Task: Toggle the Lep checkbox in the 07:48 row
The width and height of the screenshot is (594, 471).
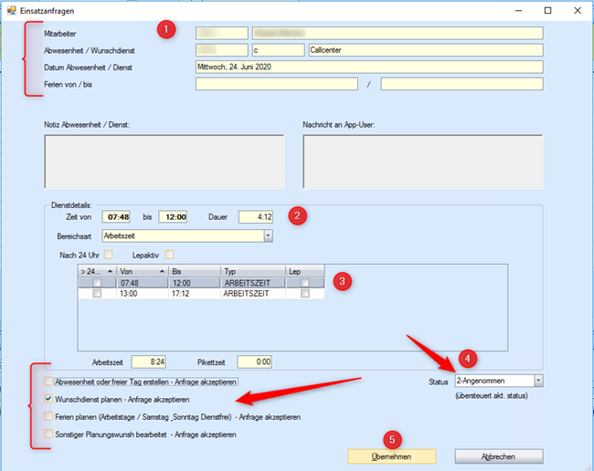Action: [x=305, y=283]
